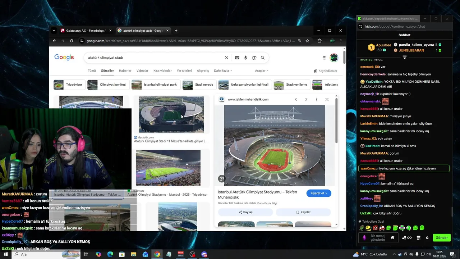This screenshot has height=259, width=460.
Task: Click Daha Fazla Bilgi link
Action: click(267, 203)
